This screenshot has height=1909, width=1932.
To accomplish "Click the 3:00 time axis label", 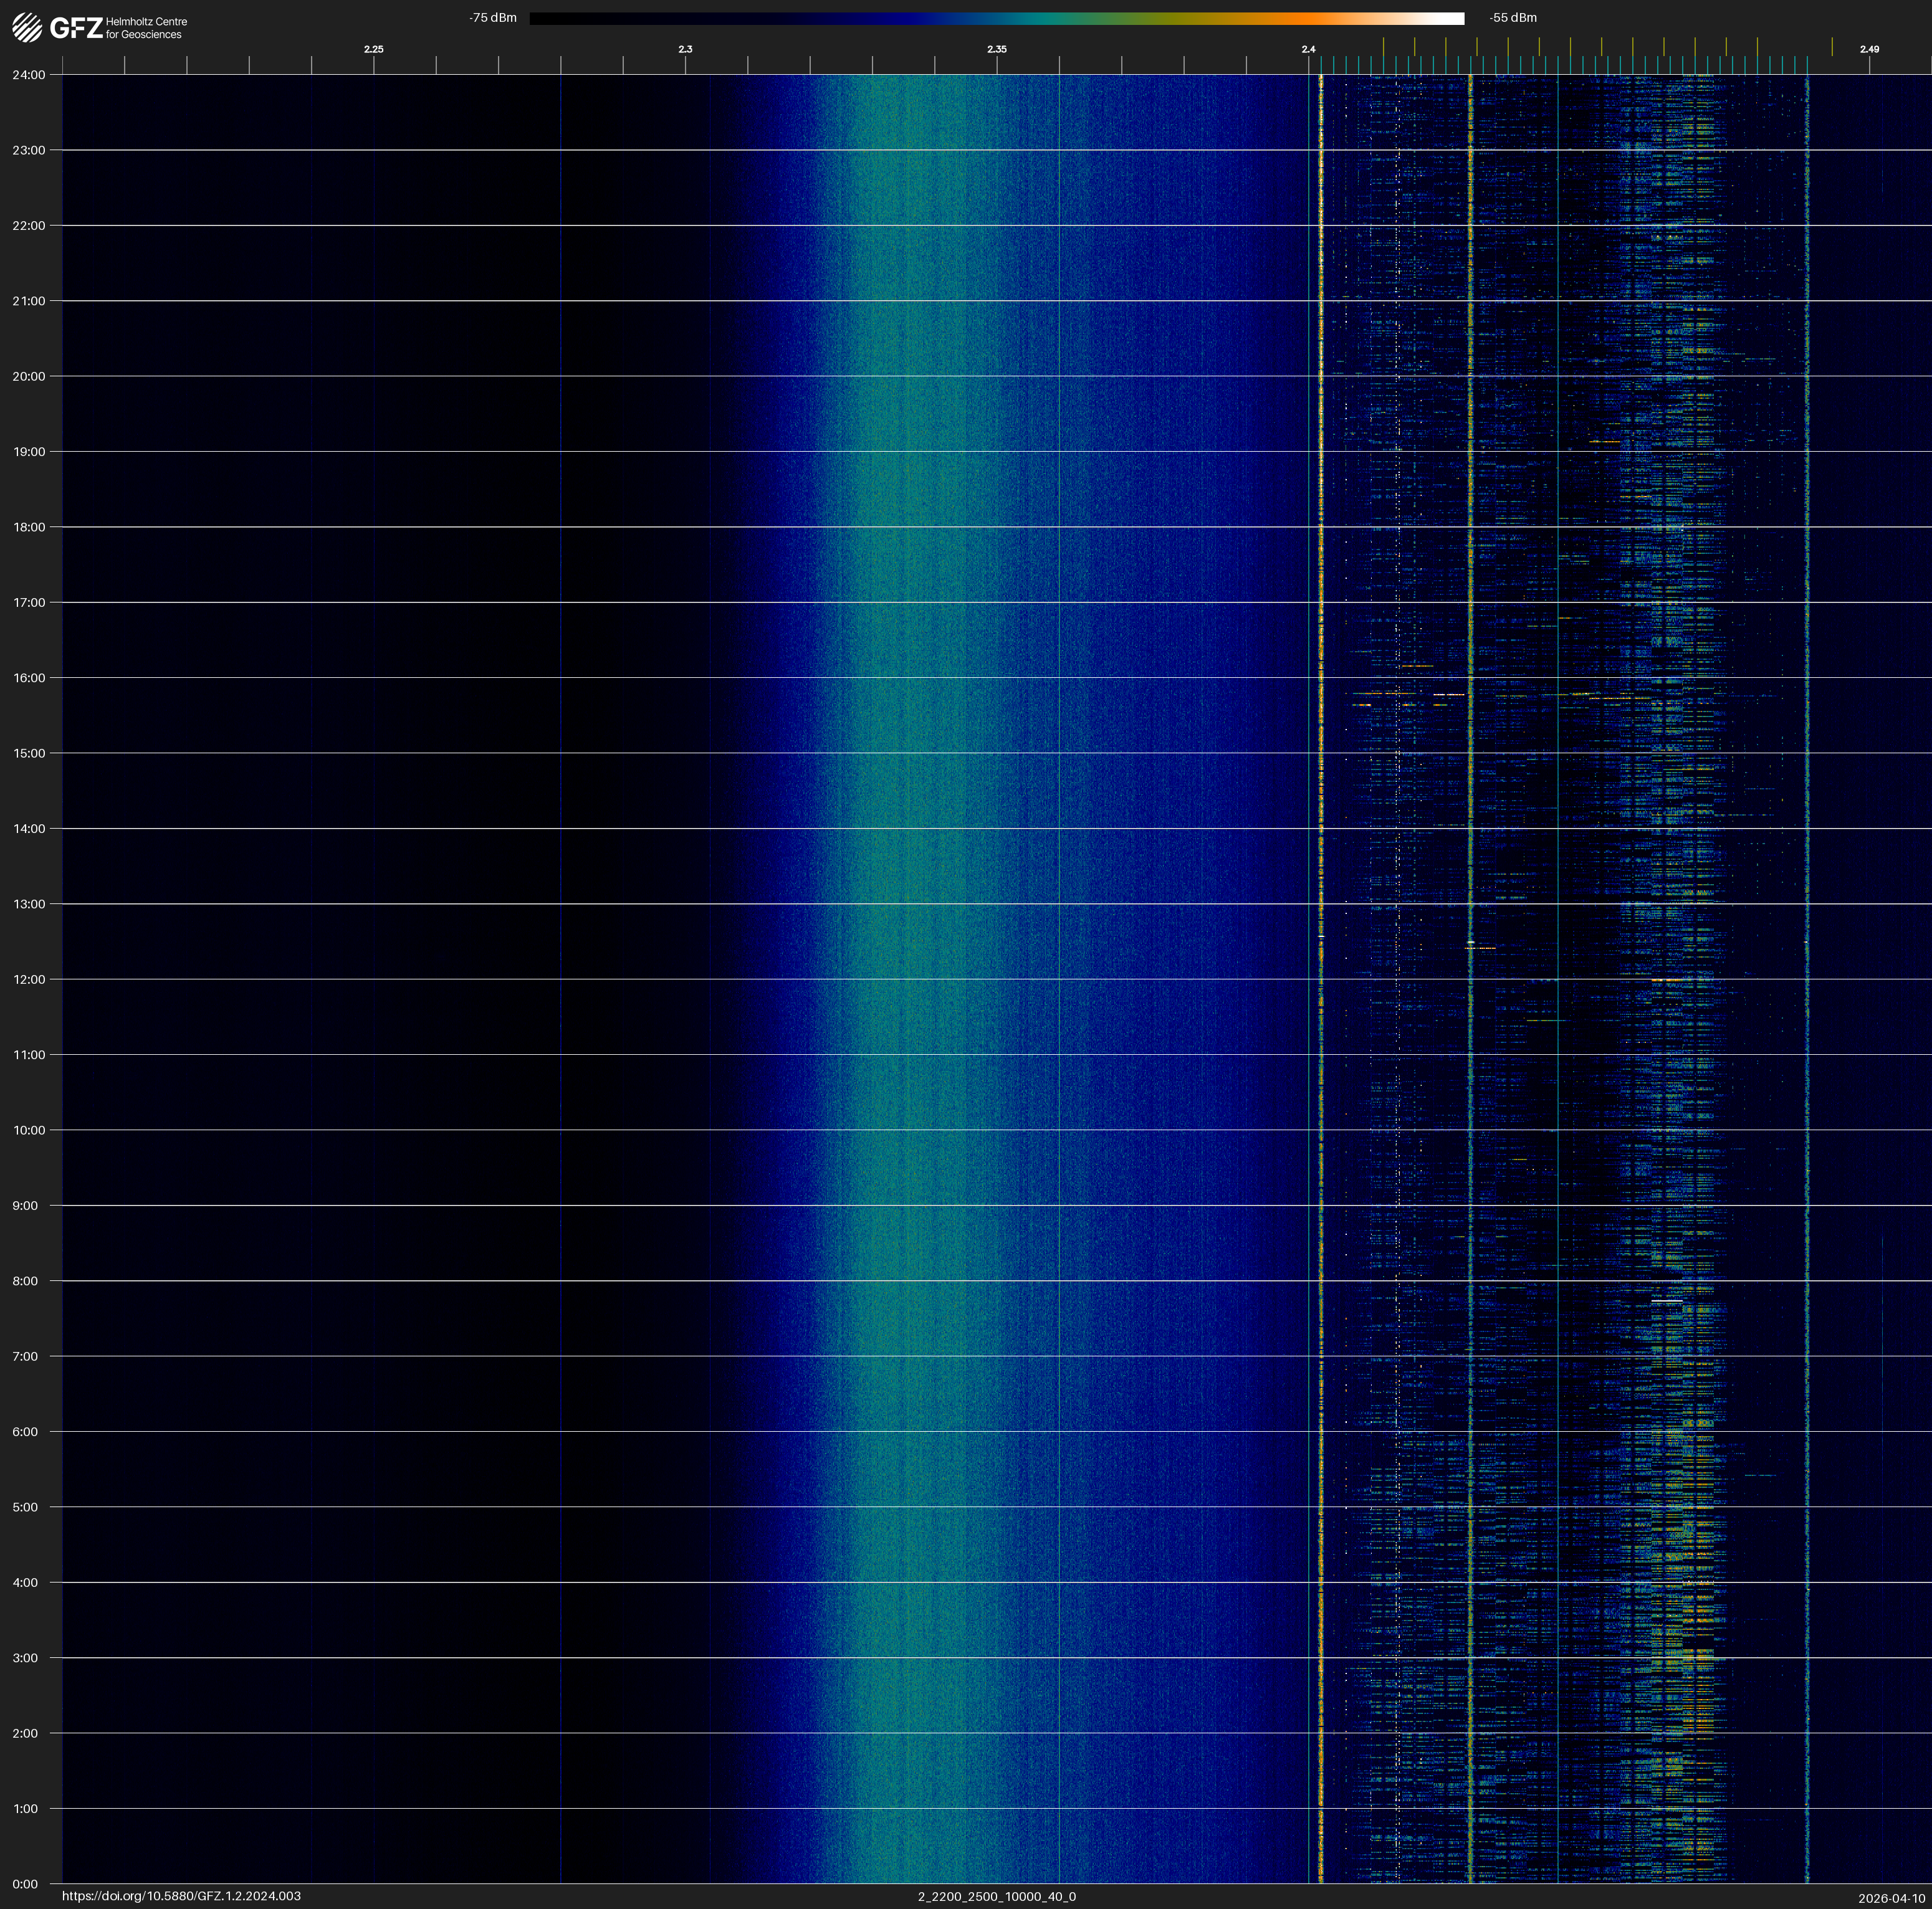I will [26, 1658].
